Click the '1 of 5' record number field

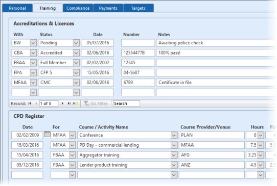[x=49, y=103]
